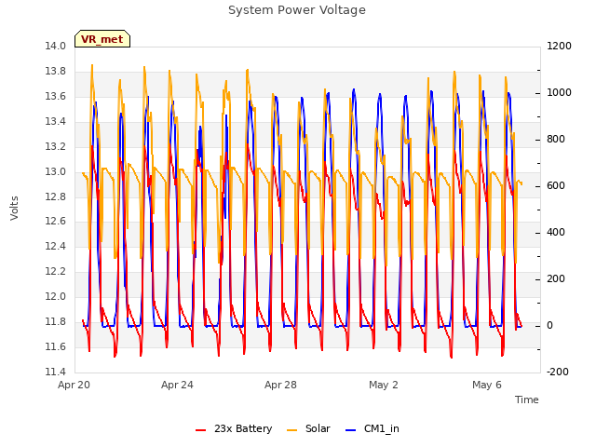Click the 0 right axis value

[x=549, y=326]
